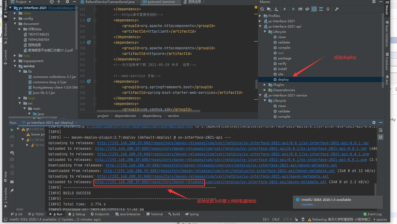Collapse yx-interface-2021-api Maven module
The width and height of the screenshot is (397, 224).
[x=260, y=26]
